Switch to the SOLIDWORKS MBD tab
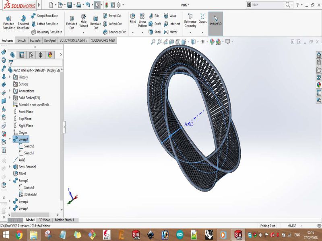 point(103,41)
